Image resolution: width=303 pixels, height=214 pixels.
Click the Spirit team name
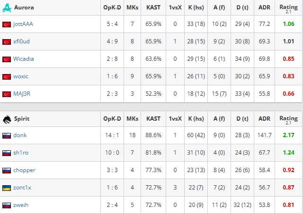[22, 119]
